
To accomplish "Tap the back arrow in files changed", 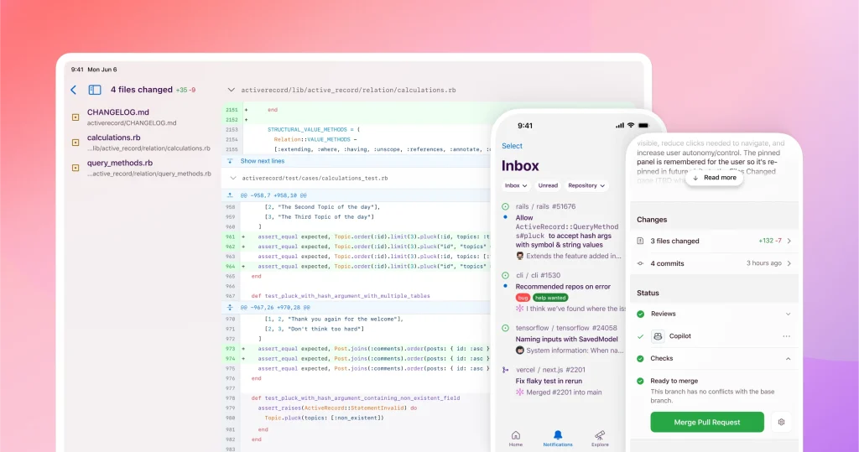I will pos(74,90).
